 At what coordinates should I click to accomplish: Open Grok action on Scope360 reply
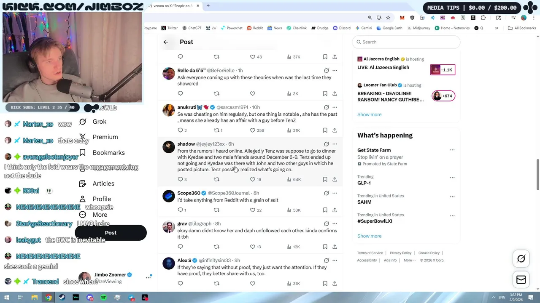326,193
